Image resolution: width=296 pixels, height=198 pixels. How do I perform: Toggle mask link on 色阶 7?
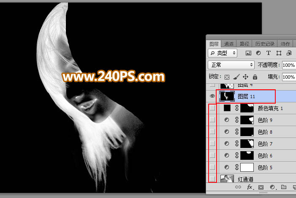pos(237,143)
